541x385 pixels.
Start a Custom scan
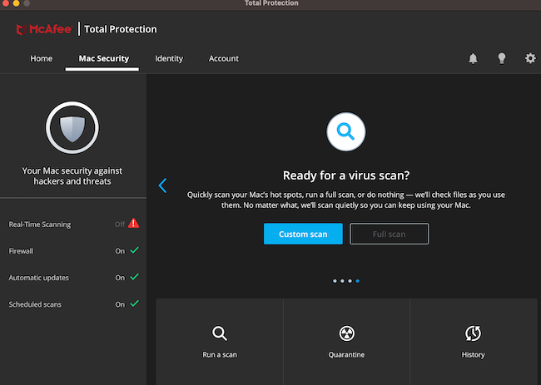303,234
